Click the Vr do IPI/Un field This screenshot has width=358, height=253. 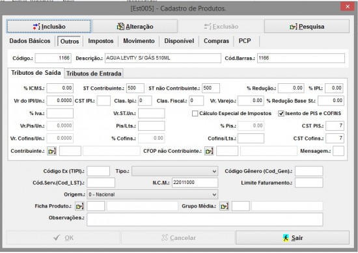(x=60, y=101)
